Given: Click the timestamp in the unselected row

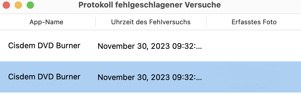Looking at the screenshot, I should [x=150, y=46].
